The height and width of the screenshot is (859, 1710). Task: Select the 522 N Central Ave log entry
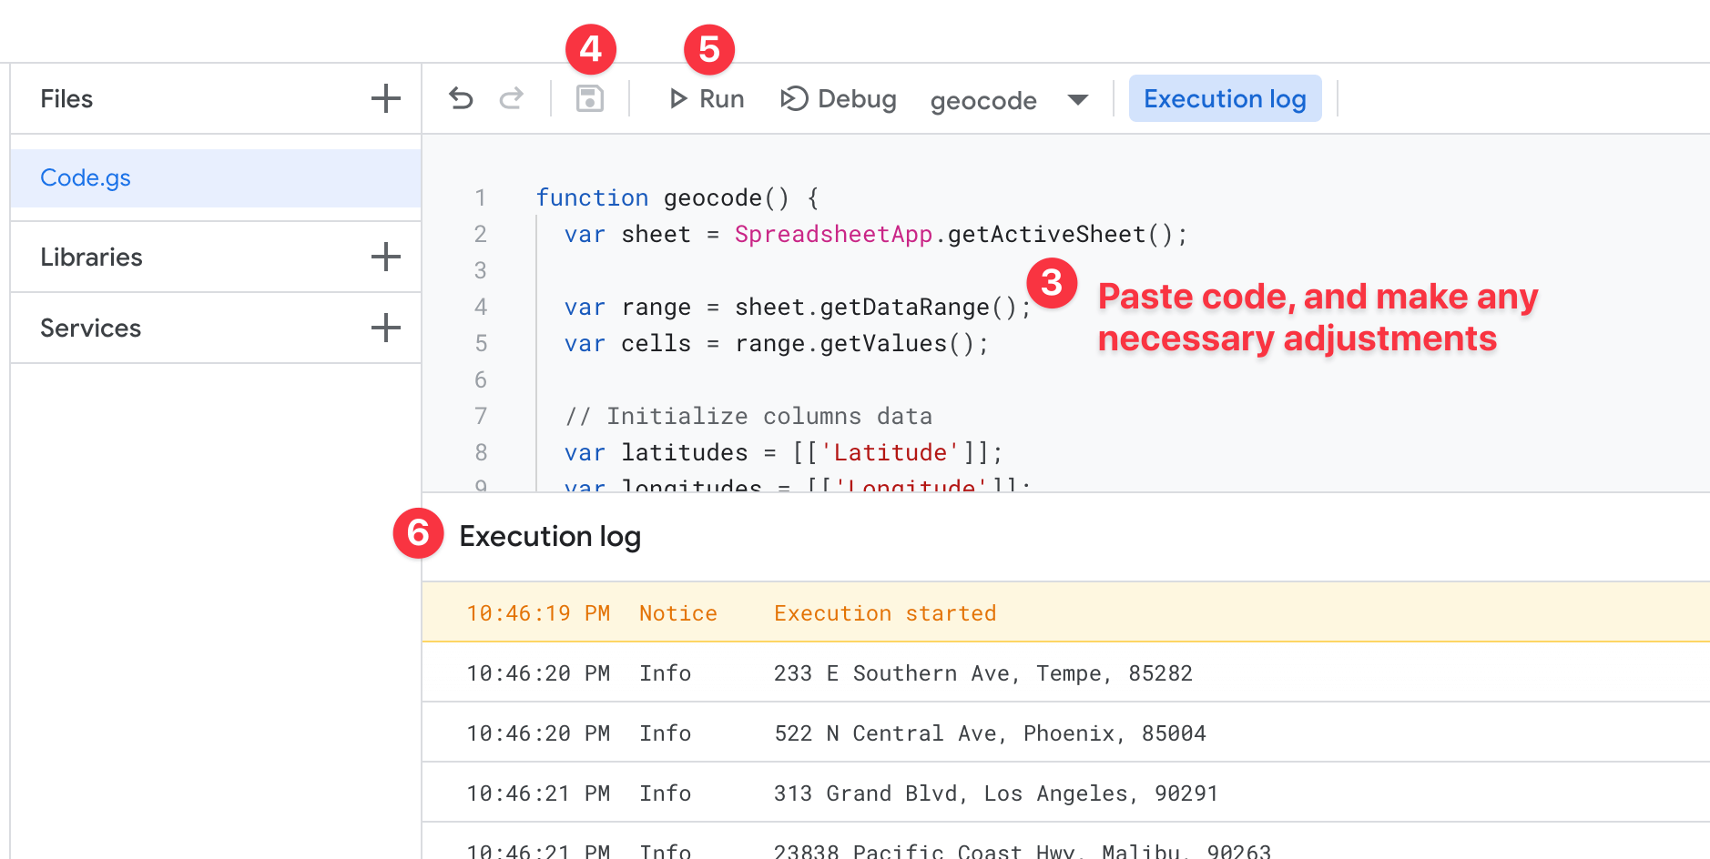click(x=1066, y=733)
